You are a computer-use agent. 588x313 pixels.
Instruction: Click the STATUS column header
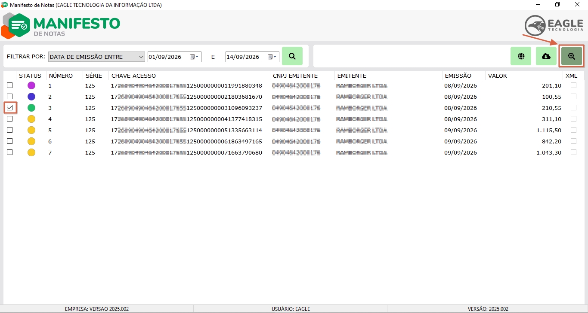click(30, 76)
